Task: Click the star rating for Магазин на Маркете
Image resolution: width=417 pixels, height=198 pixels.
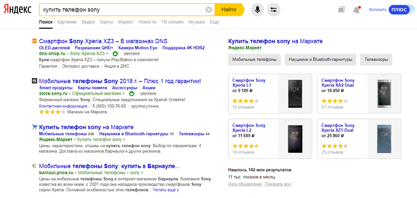Action: coord(52,112)
